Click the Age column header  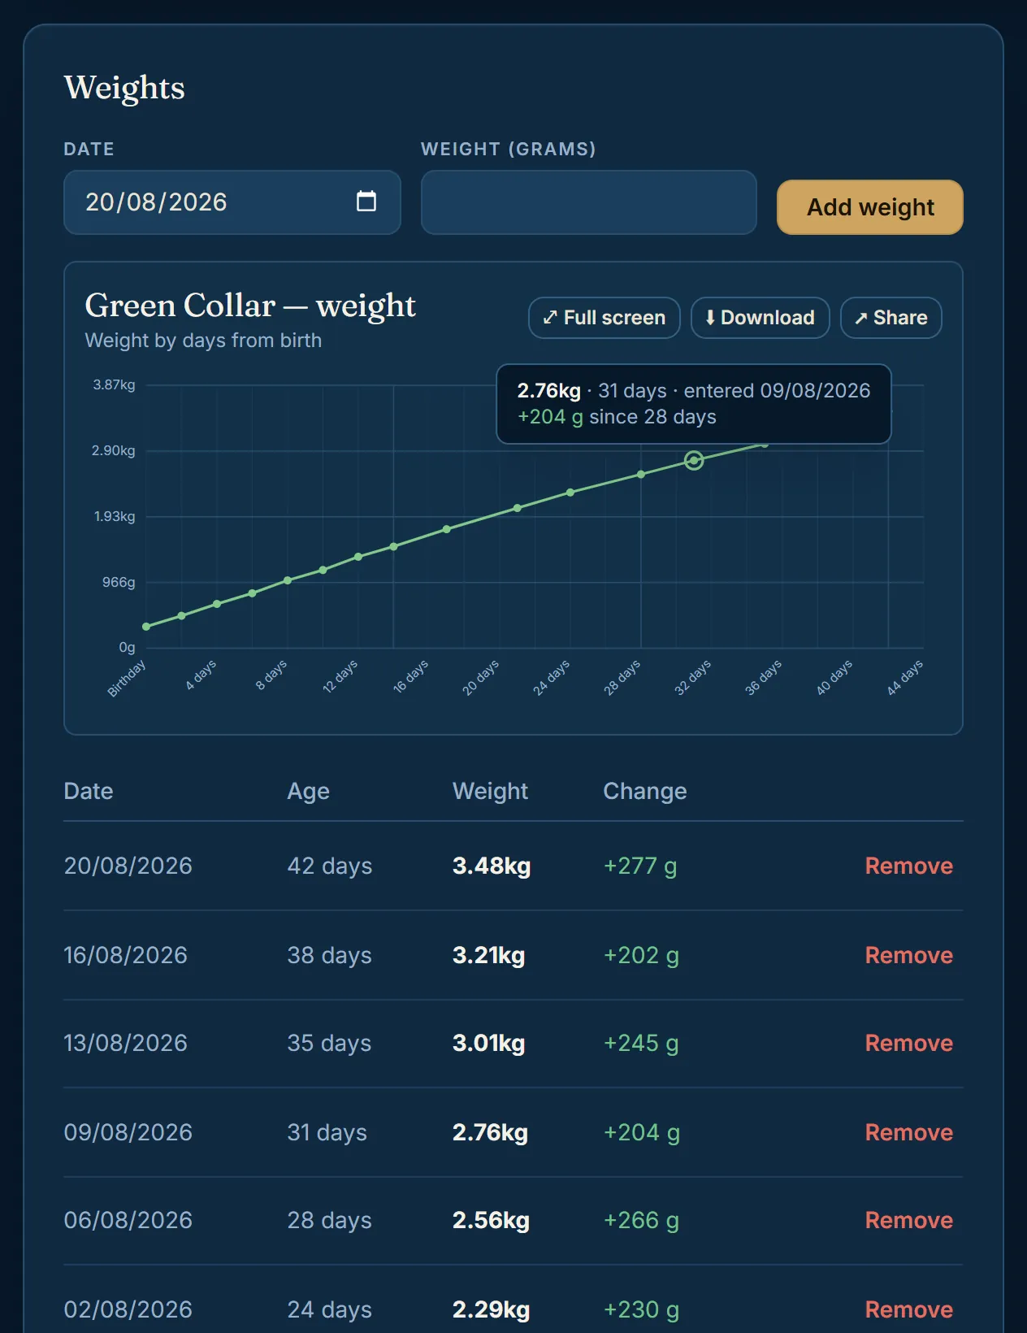pyautogui.click(x=308, y=792)
